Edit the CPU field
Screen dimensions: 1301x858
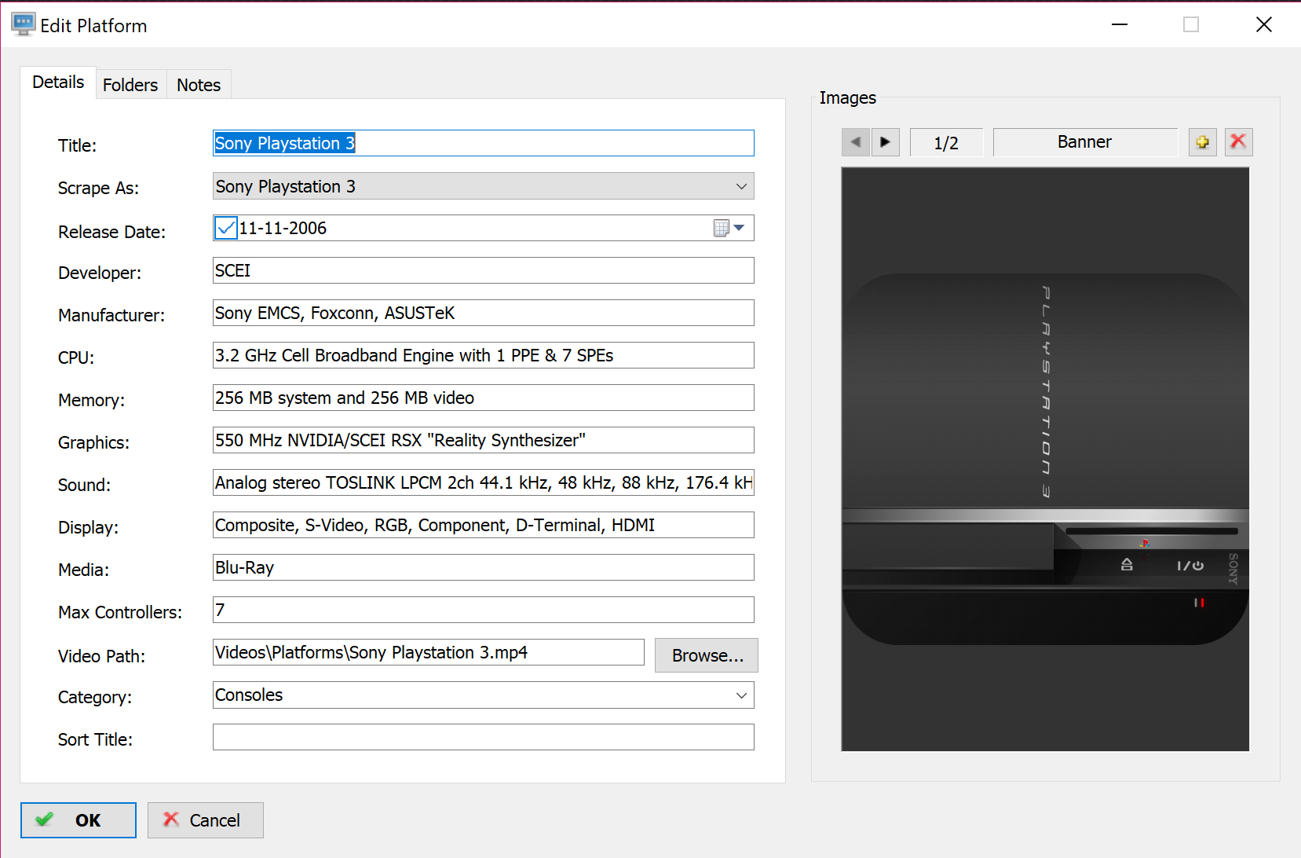484,355
